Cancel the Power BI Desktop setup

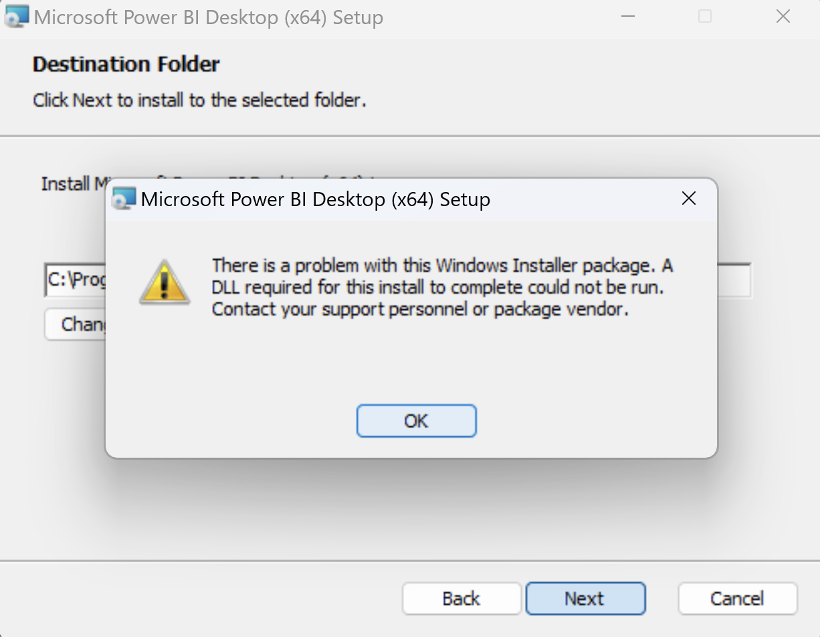tap(737, 598)
